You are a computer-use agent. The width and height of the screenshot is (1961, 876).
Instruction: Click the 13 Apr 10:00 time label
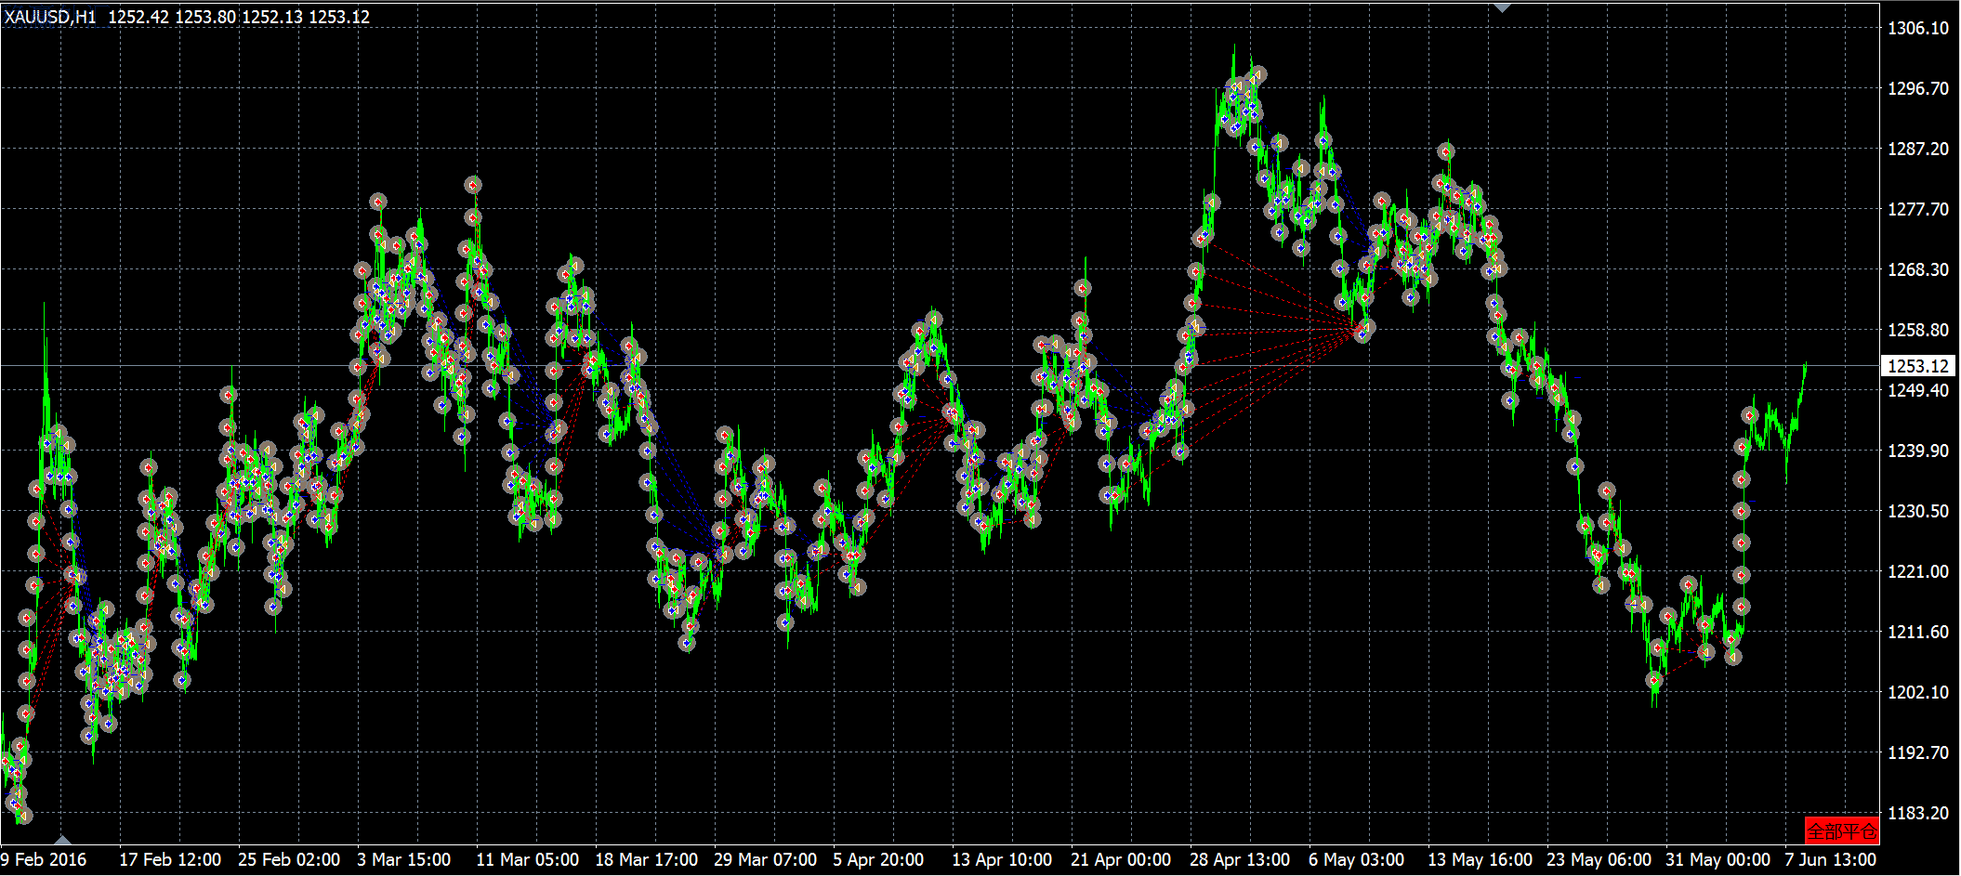coord(1002,859)
